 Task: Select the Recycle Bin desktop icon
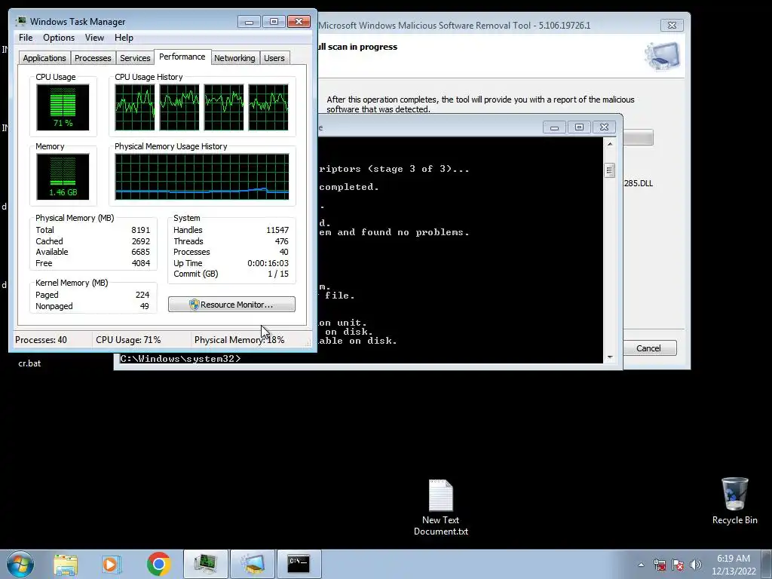click(734, 501)
